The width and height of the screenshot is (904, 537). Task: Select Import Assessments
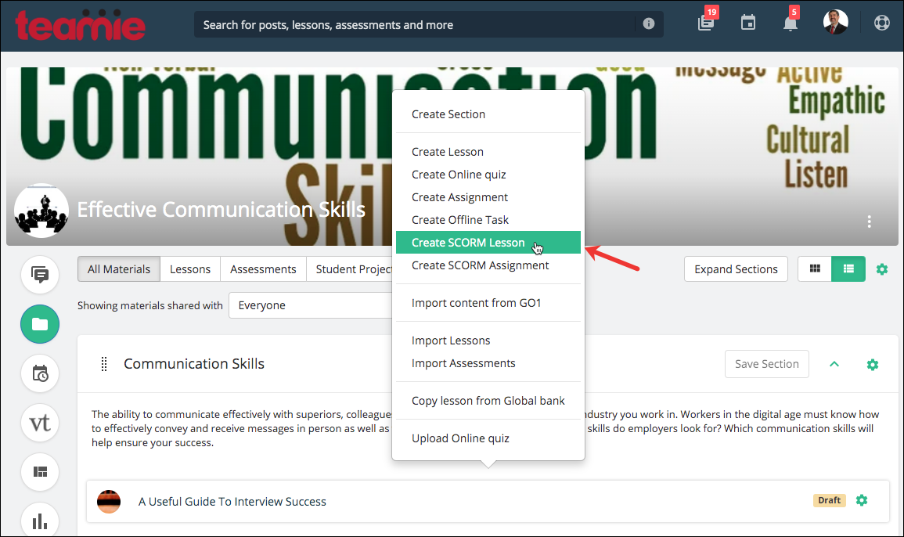pos(488,363)
